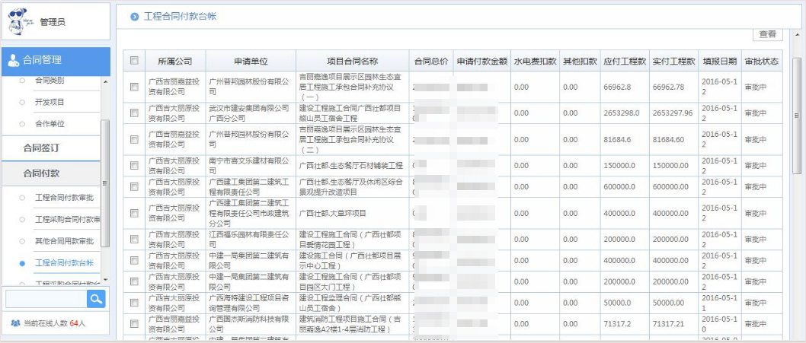Toggle the select-all checkbox in table header
Image resolution: width=806 pixels, height=343 pixels.
[x=135, y=61]
